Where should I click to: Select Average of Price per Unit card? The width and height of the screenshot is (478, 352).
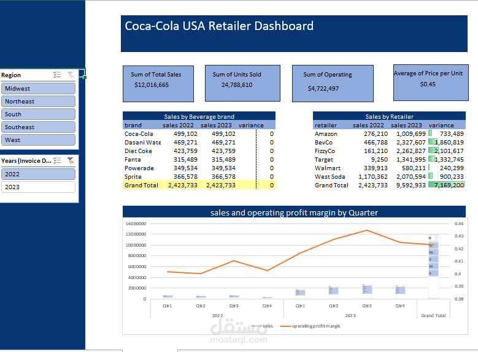pos(431,83)
